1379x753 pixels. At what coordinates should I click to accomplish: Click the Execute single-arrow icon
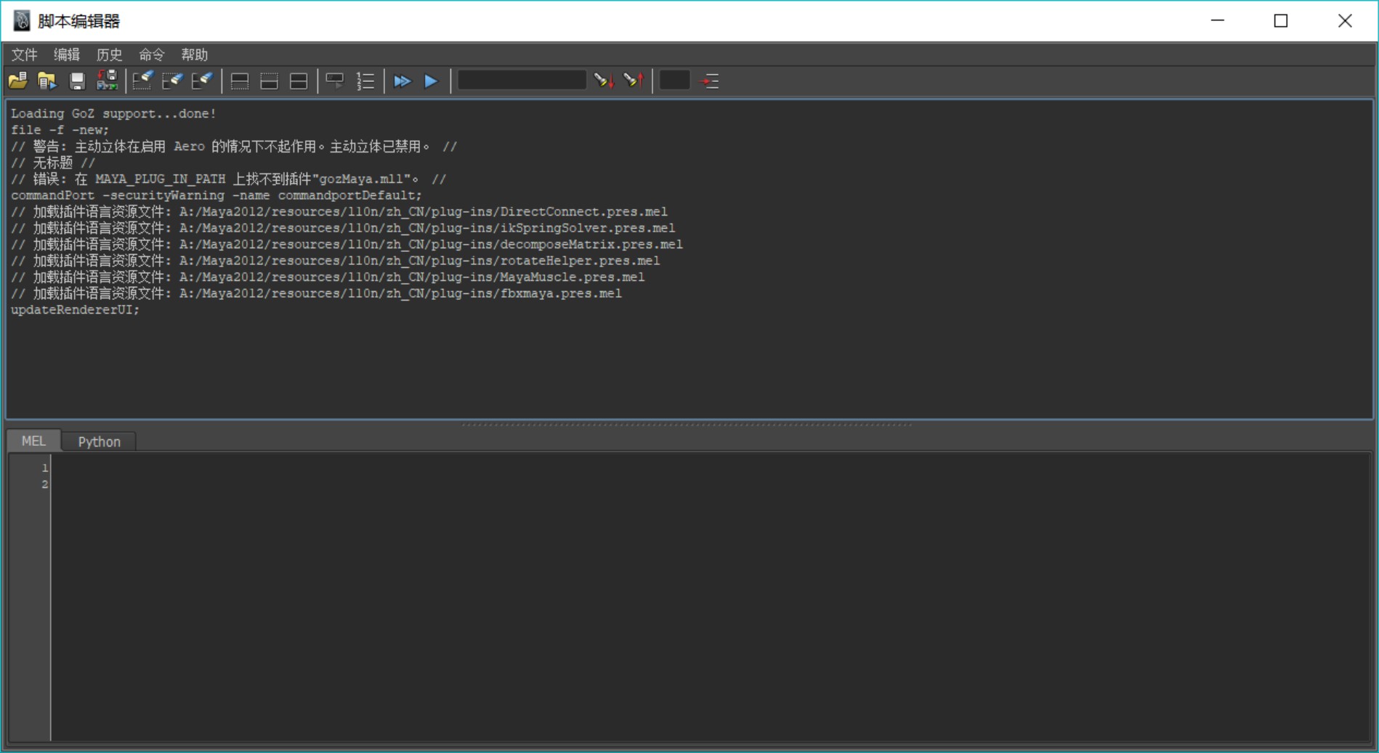pyautogui.click(x=431, y=81)
